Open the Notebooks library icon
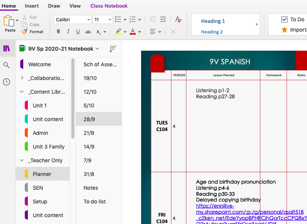Screen dimensions: 307x224 (6, 48)
